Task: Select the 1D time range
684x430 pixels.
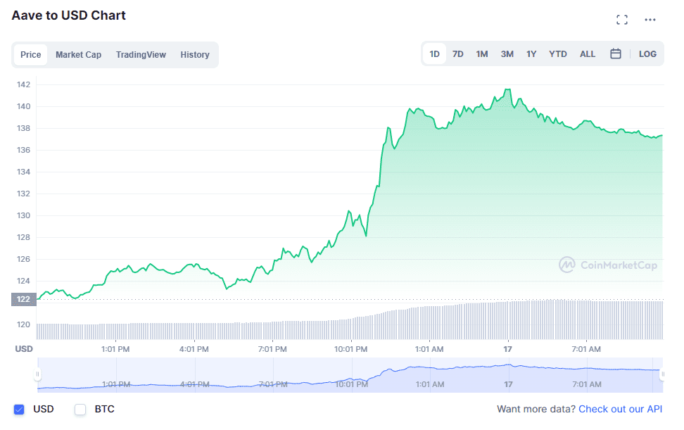Action: [x=434, y=53]
